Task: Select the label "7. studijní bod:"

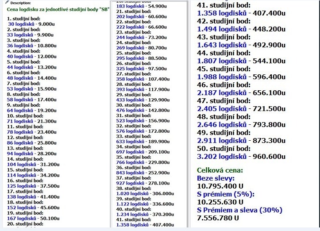Action: 23,84
